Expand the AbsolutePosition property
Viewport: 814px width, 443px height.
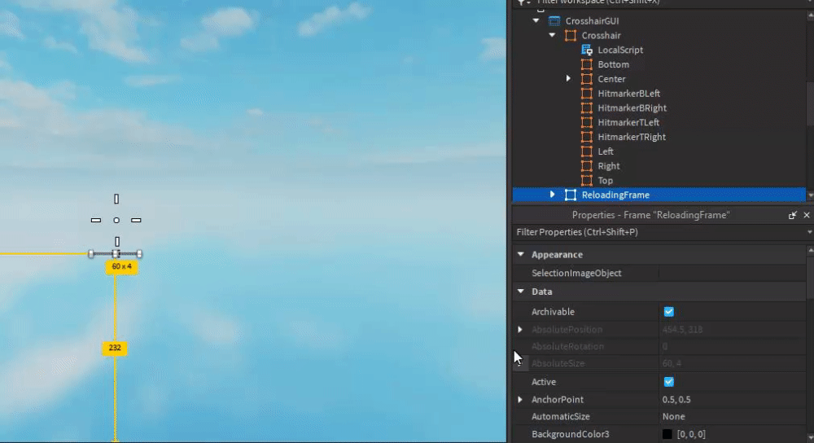pyautogui.click(x=520, y=329)
